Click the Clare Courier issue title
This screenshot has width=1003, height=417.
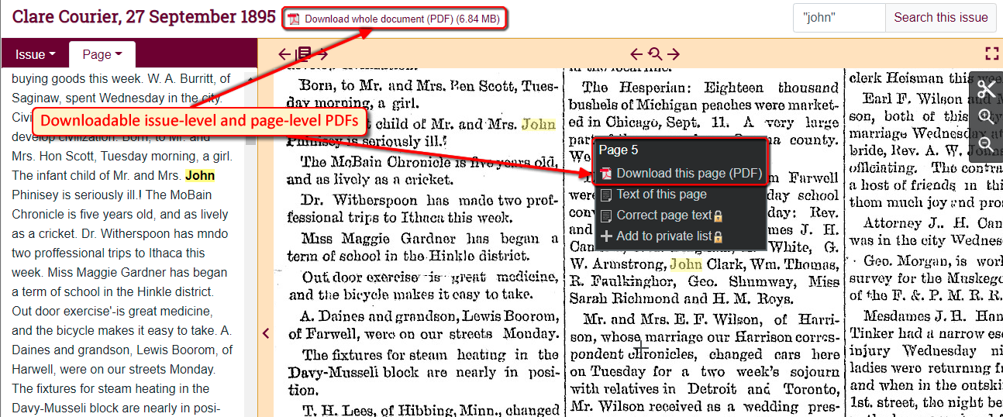coord(144,16)
